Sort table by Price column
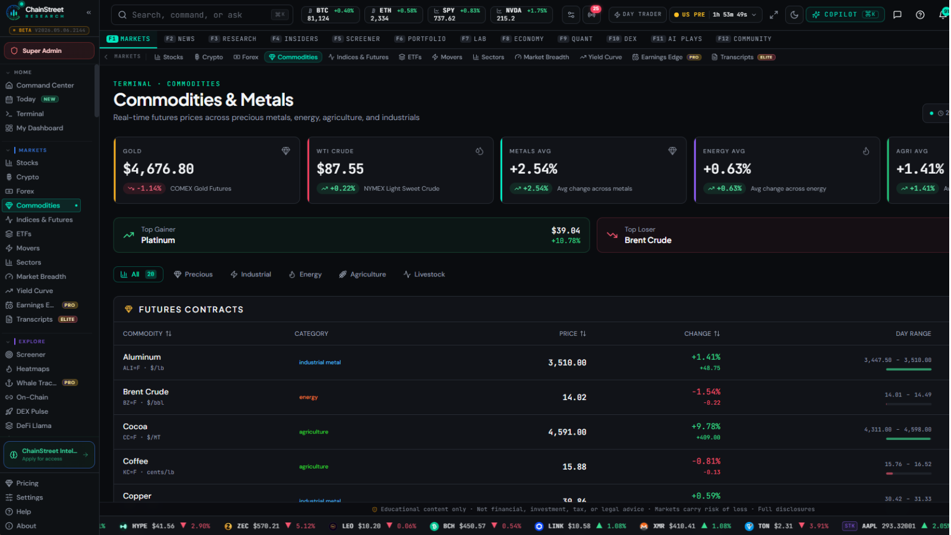Viewport: 951px width, 535px height. [572, 333]
